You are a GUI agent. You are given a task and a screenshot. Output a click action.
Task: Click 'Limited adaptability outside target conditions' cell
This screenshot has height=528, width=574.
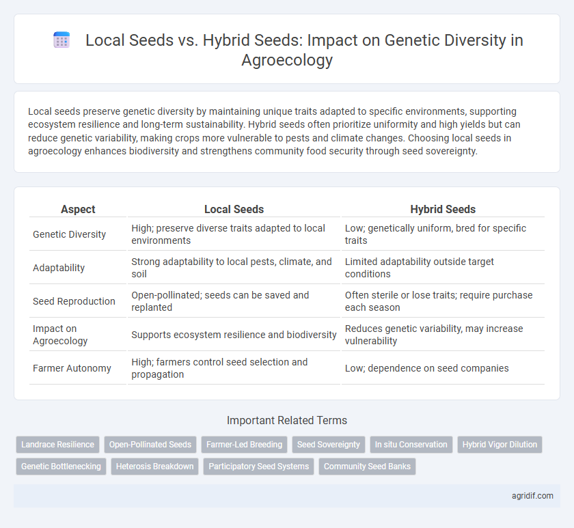[443, 268]
